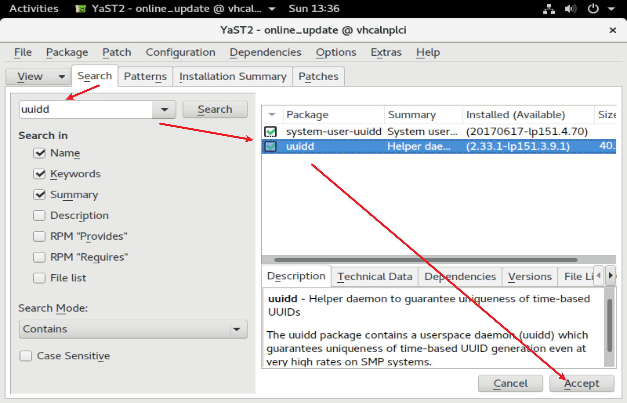This screenshot has width=627, height=403.
Task: Open the volume speaker icon in top bar
Action: click(x=570, y=9)
